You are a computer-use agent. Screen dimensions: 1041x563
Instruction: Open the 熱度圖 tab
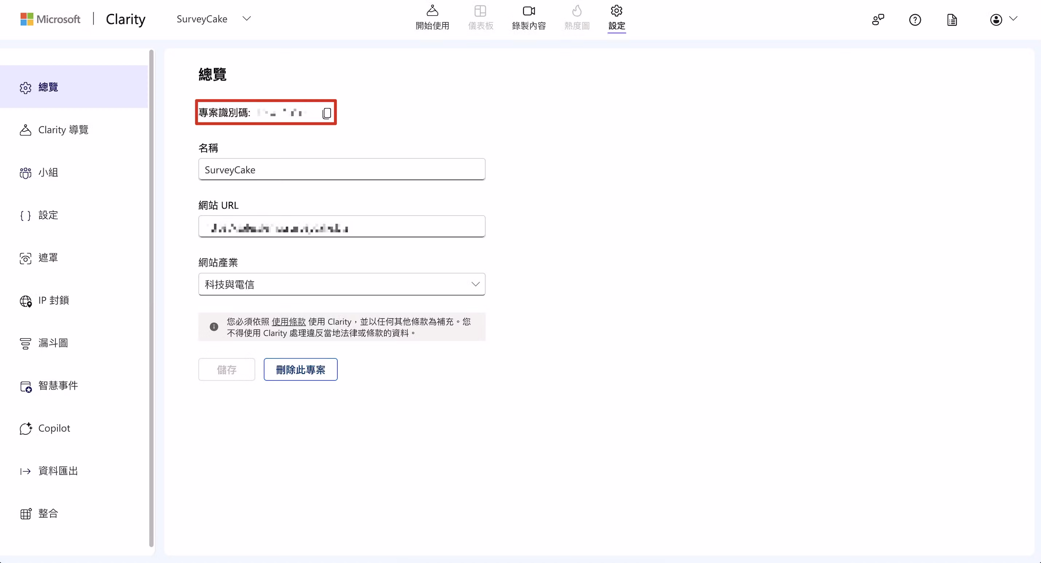577,18
